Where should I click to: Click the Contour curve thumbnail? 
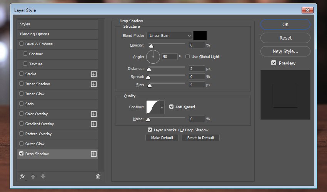click(x=153, y=107)
